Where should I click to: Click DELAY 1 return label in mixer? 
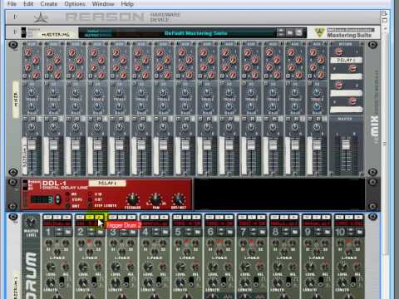click(346, 60)
